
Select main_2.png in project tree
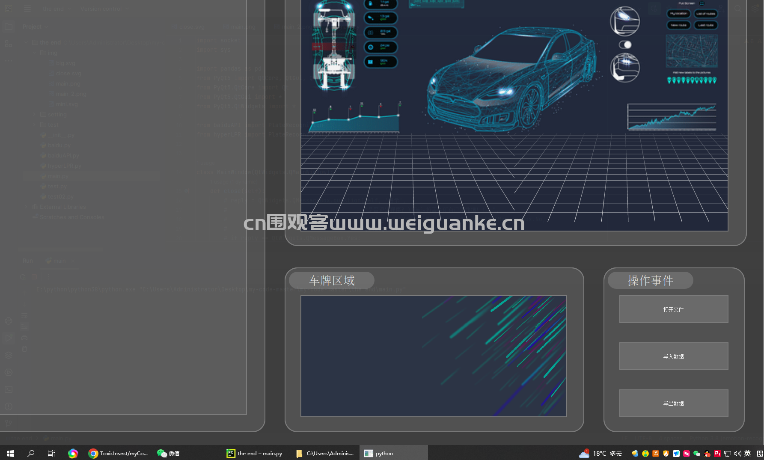[x=67, y=94]
